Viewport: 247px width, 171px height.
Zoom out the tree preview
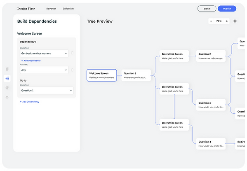211,21
